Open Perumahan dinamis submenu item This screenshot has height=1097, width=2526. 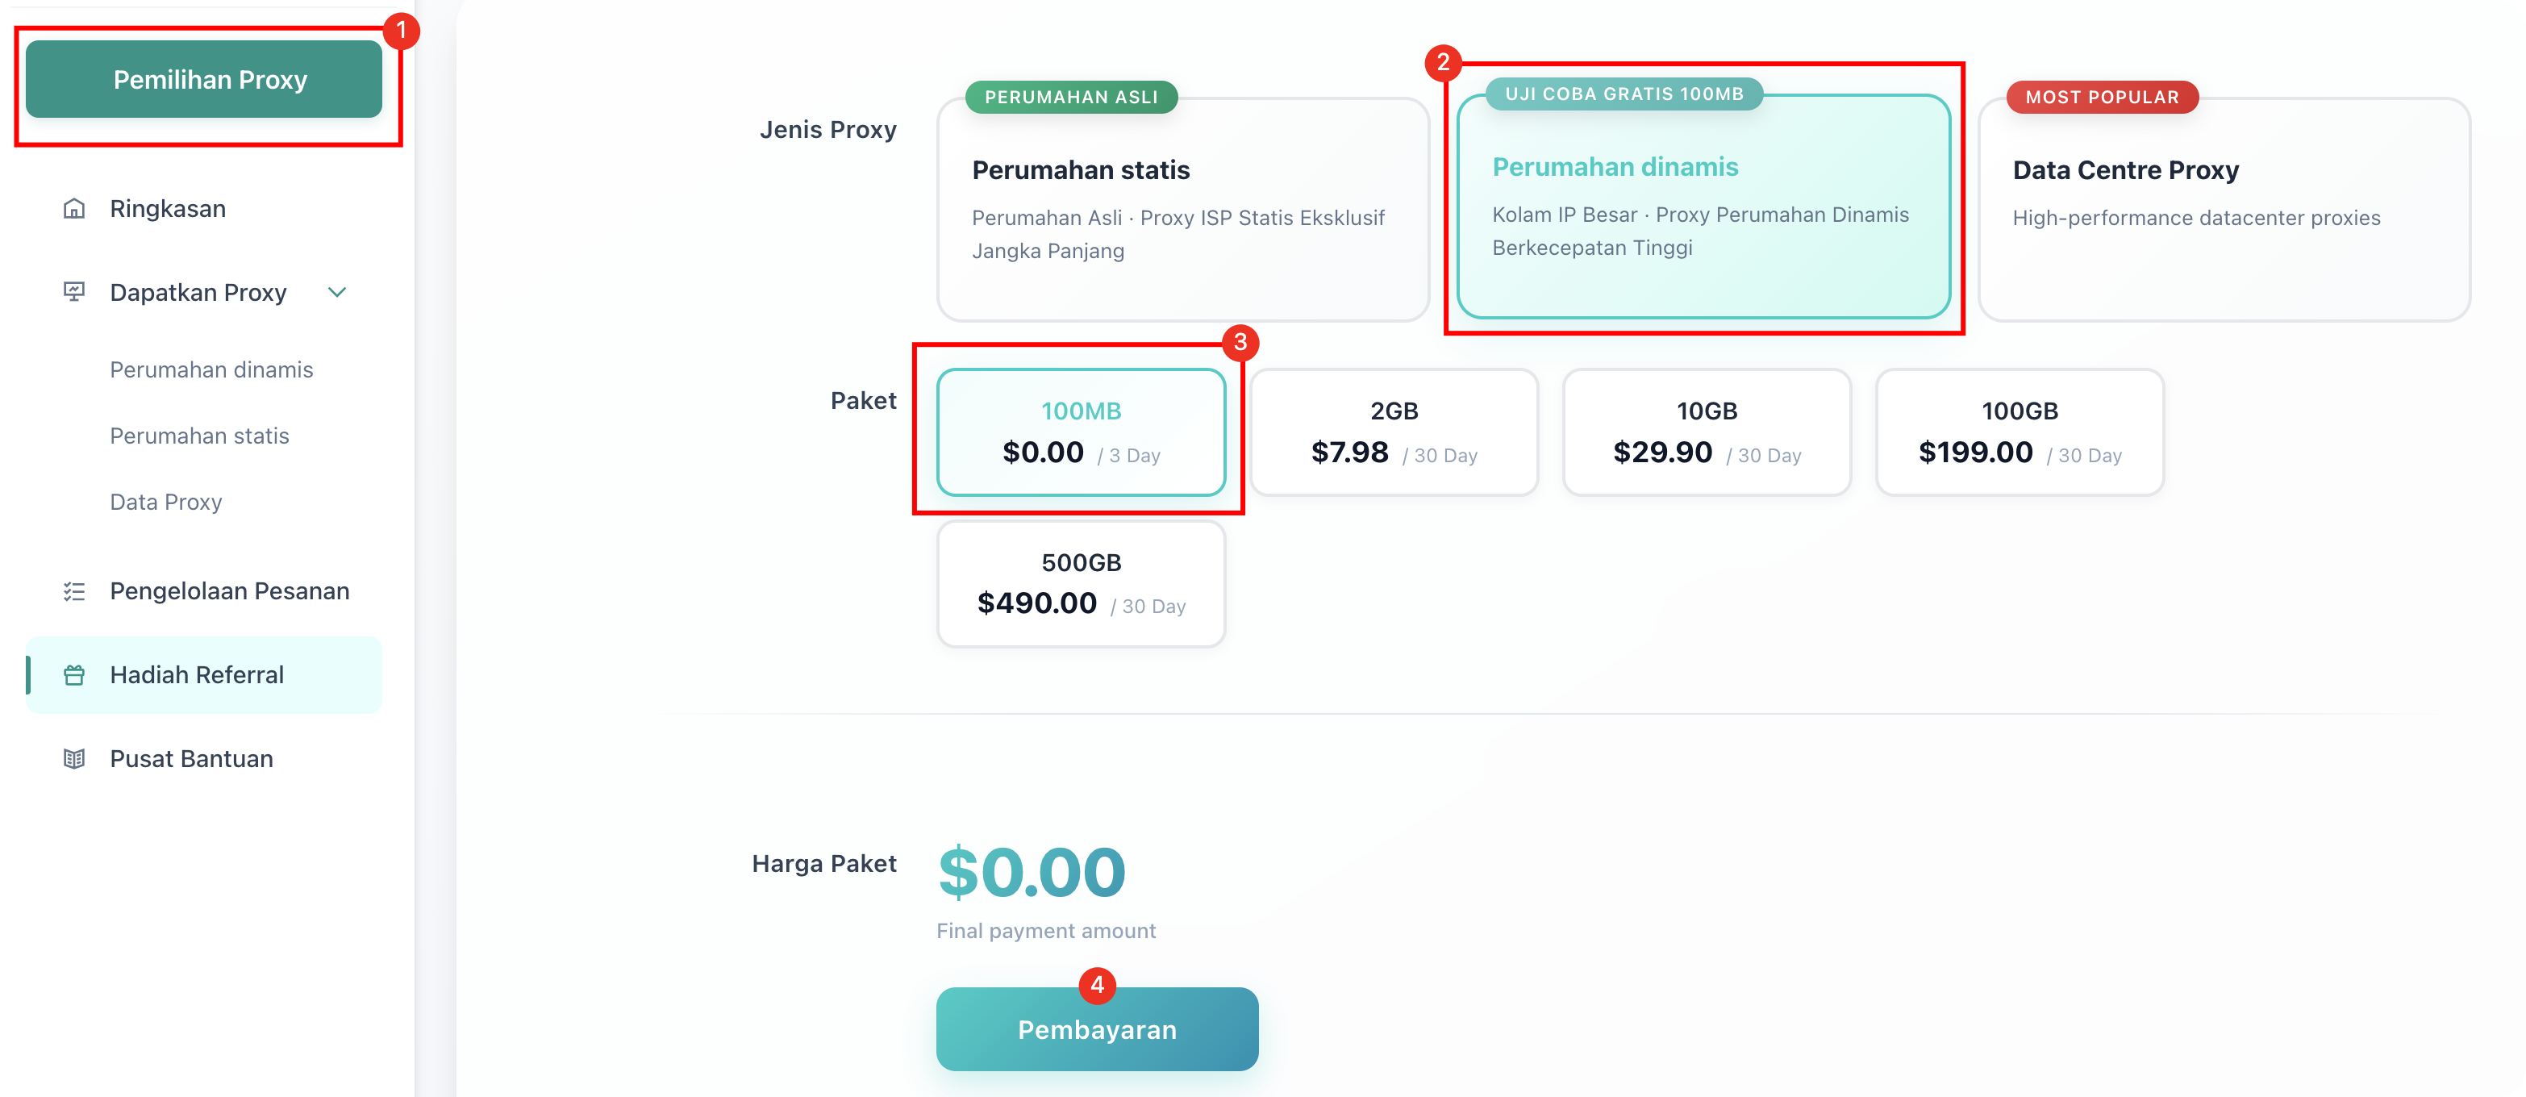(x=210, y=369)
